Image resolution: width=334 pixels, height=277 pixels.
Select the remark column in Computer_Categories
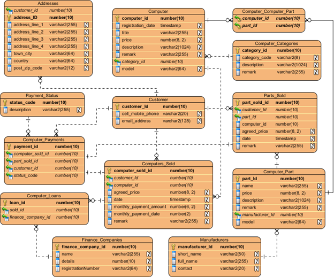pyautogui.click(x=249, y=72)
